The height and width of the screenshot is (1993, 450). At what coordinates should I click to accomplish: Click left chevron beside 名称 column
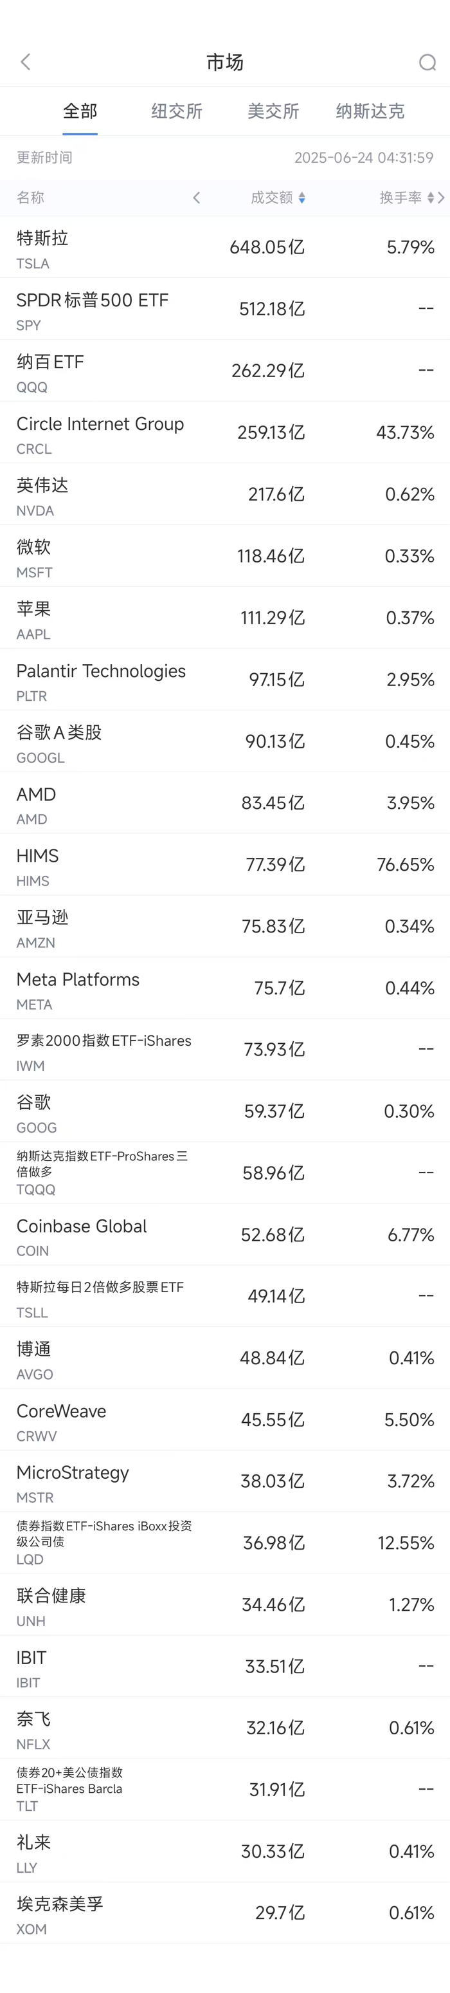(x=196, y=198)
